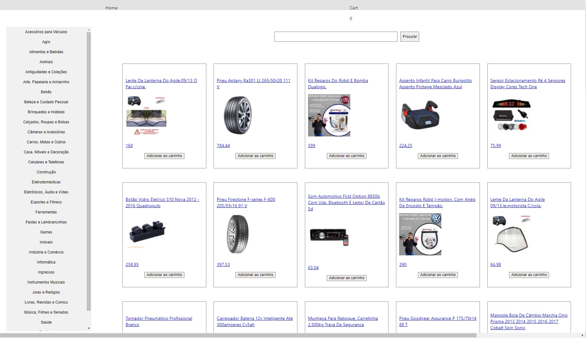Select Festas e Lembrancinhas category
The width and height of the screenshot is (586, 338).
point(46,222)
